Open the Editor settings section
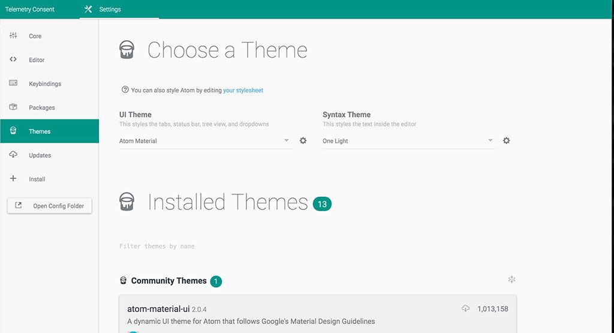The width and height of the screenshot is (614, 333). click(x=49, y=60)
